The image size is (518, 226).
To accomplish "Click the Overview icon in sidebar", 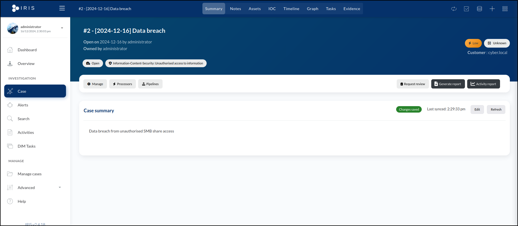I will point(10,64).
